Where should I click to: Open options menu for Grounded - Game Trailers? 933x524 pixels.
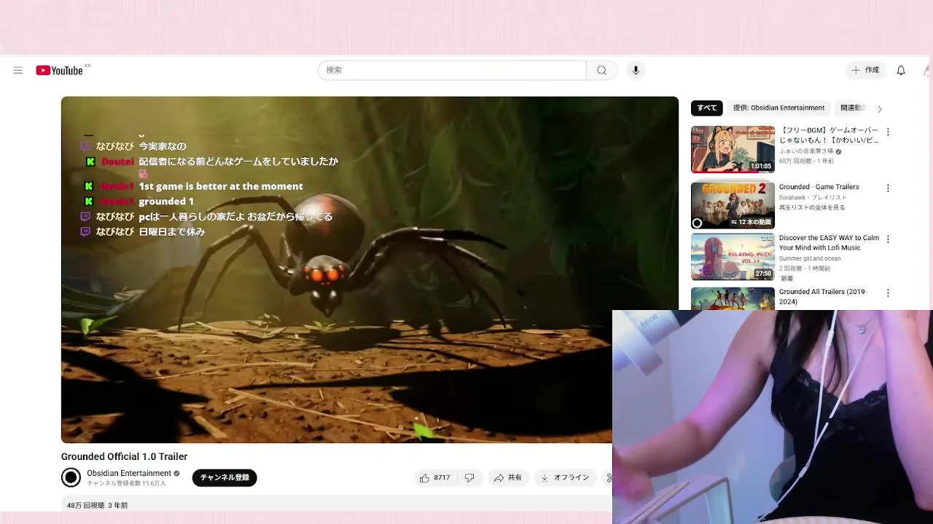(888, 188)
